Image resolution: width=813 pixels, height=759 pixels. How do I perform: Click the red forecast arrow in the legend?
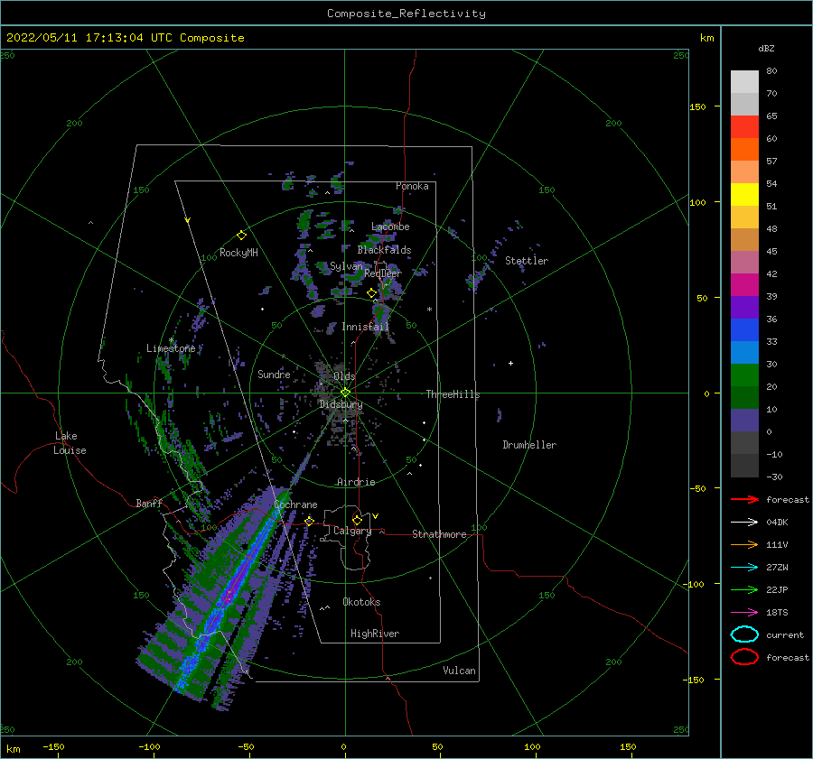[744, 499]
